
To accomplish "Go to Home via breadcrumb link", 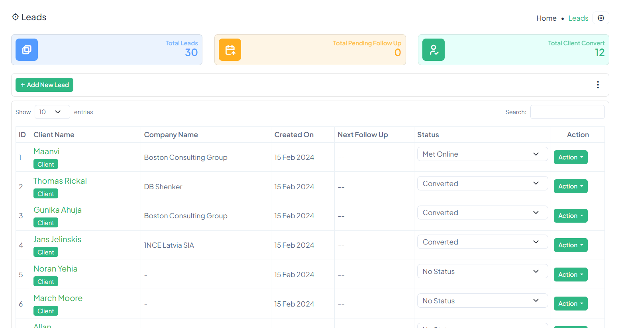I will pos(546,18).
